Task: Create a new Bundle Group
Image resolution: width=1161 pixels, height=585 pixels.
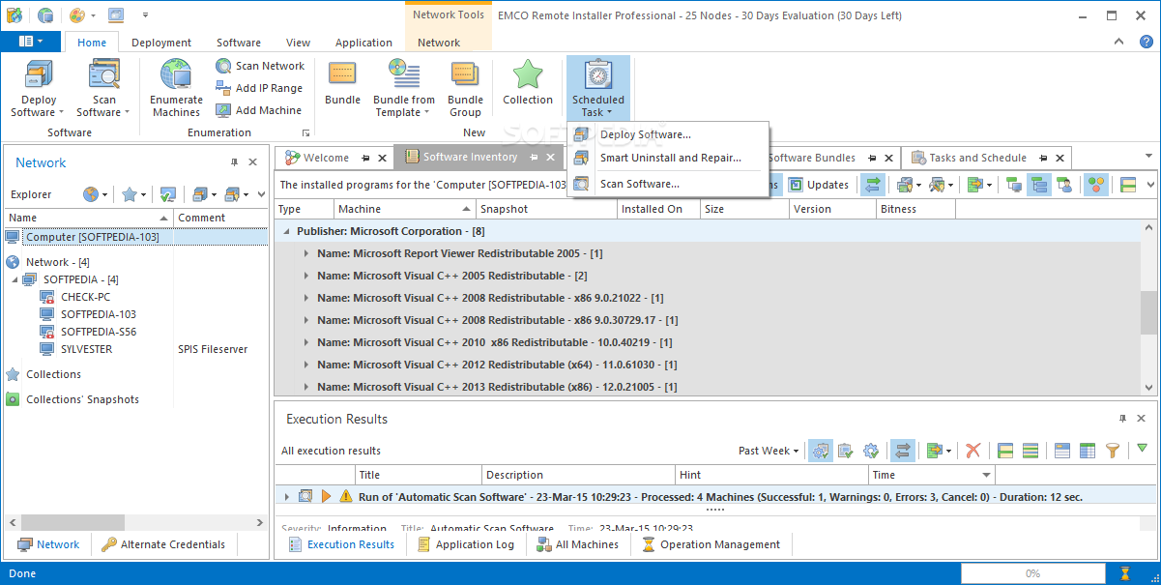Action: 465,88
